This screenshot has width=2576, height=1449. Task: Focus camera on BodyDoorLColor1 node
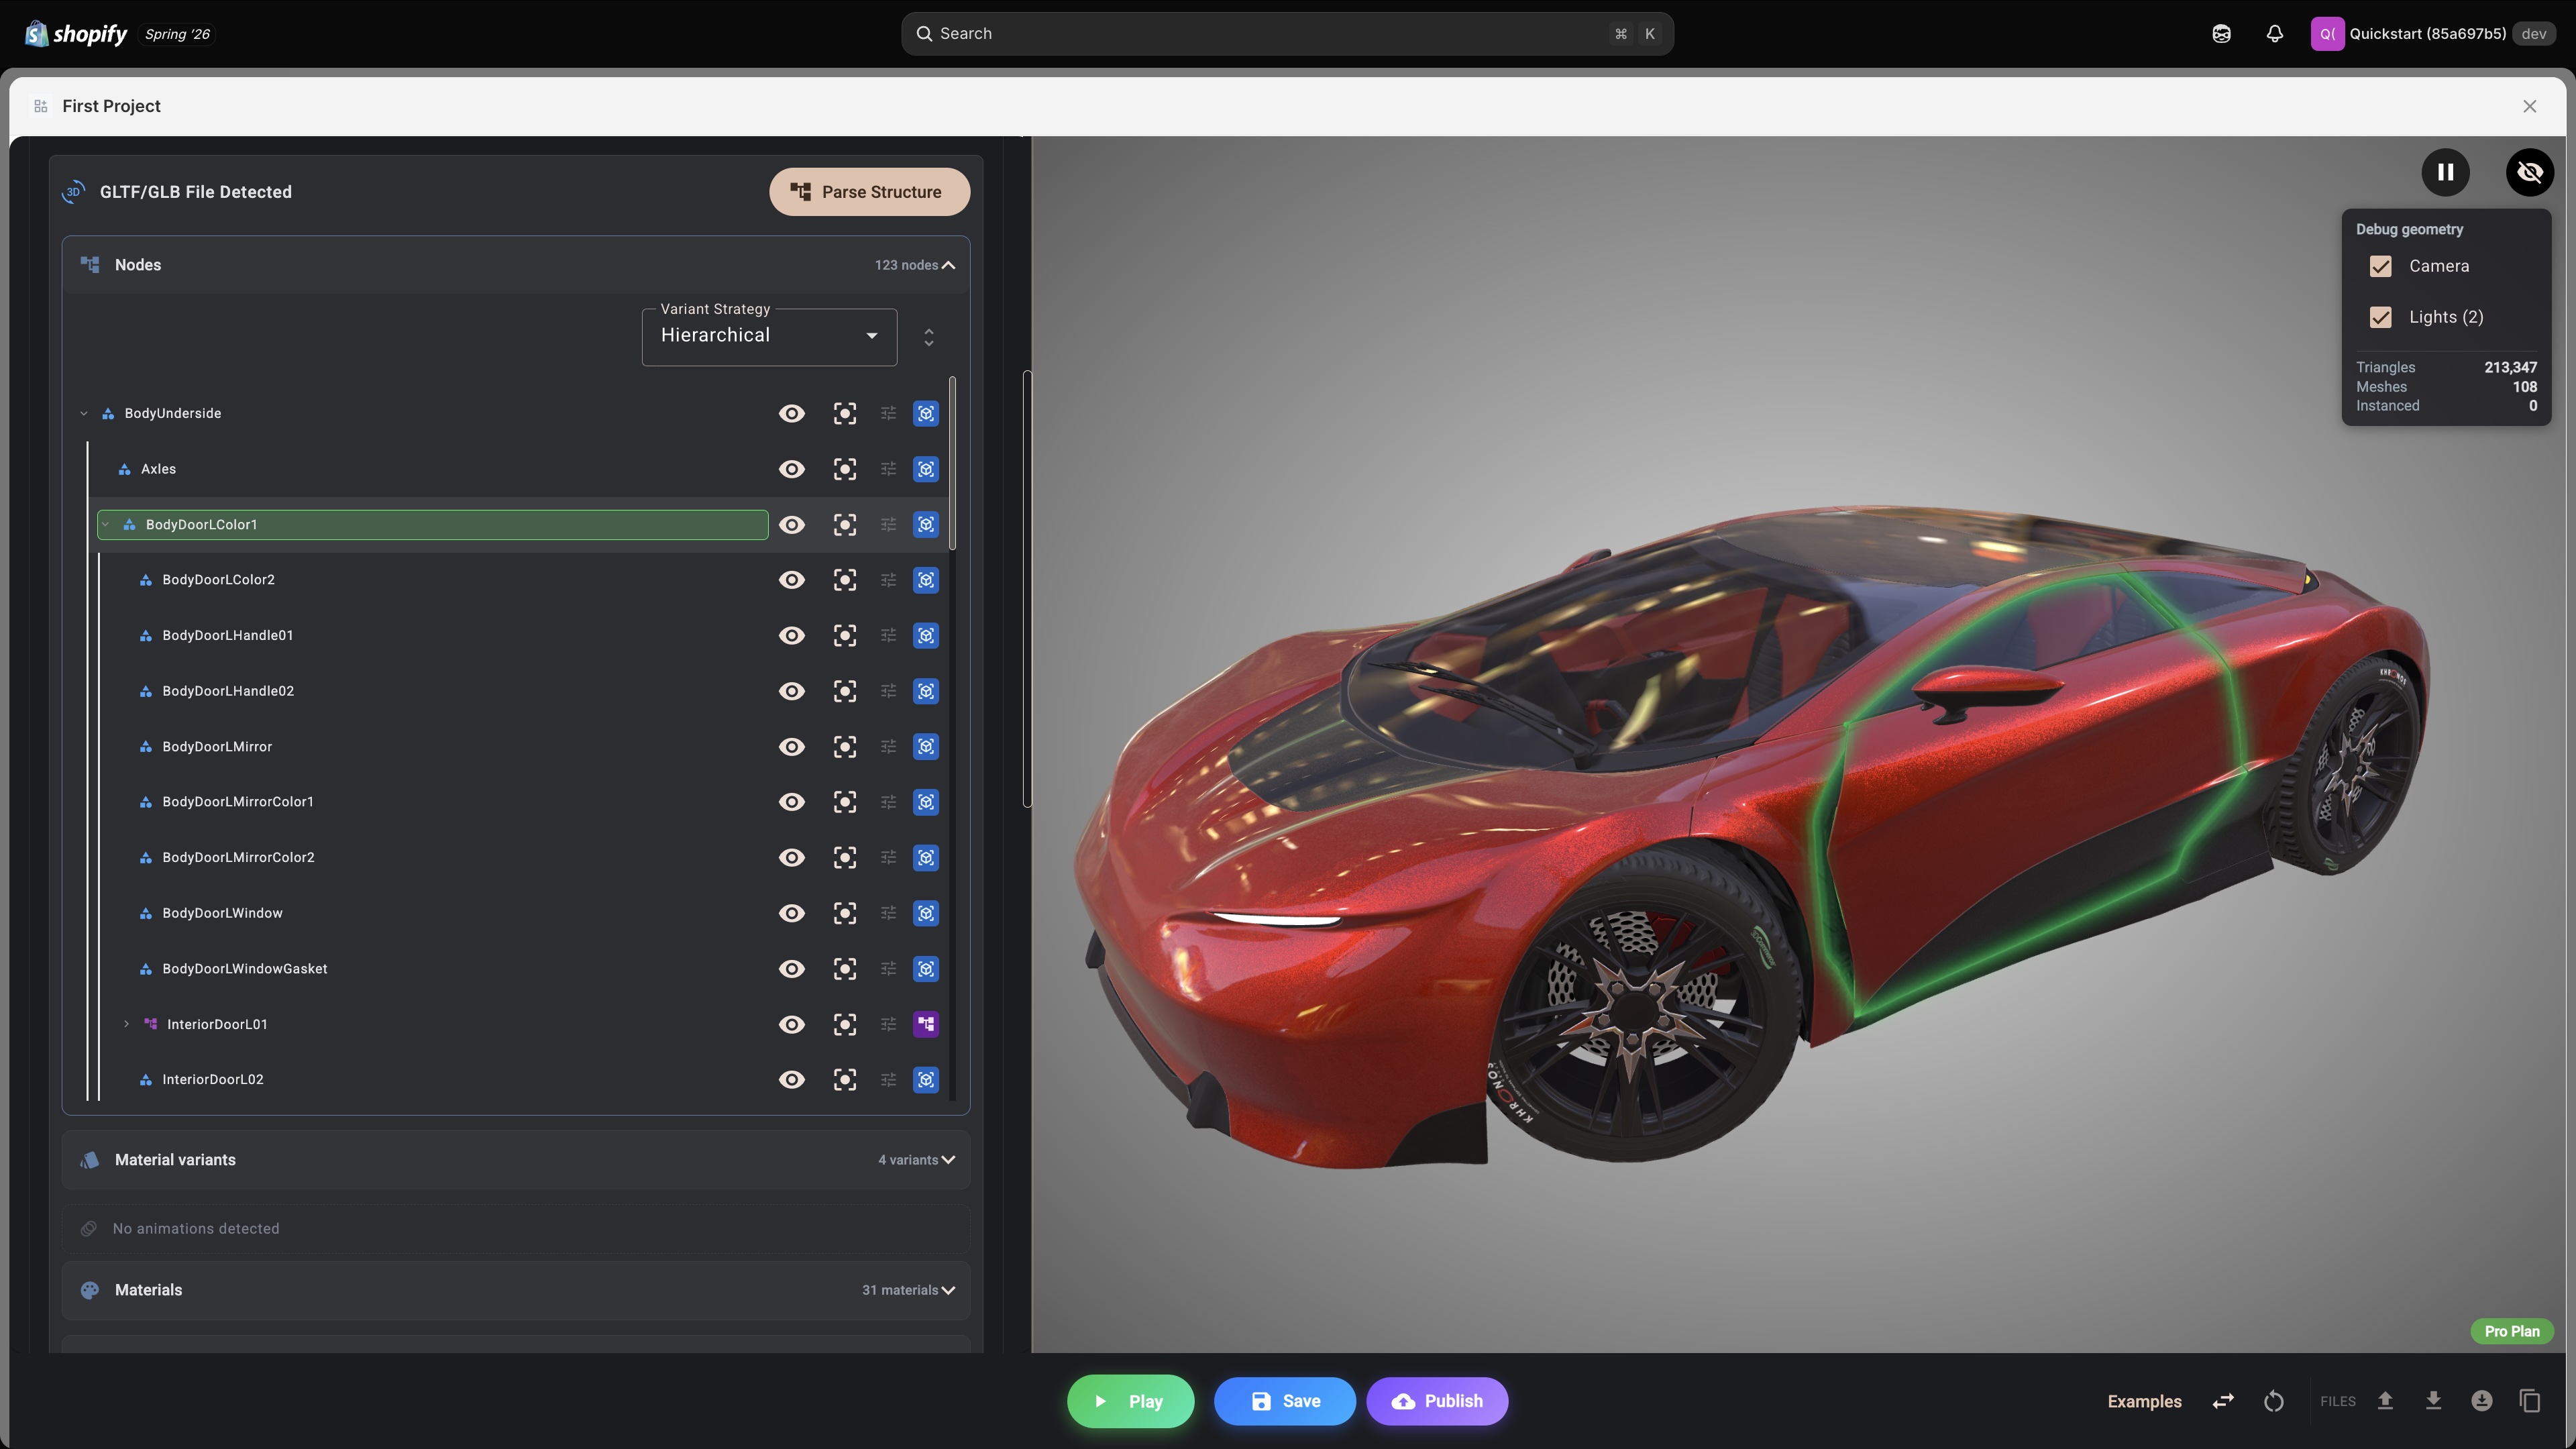[845, 525]
